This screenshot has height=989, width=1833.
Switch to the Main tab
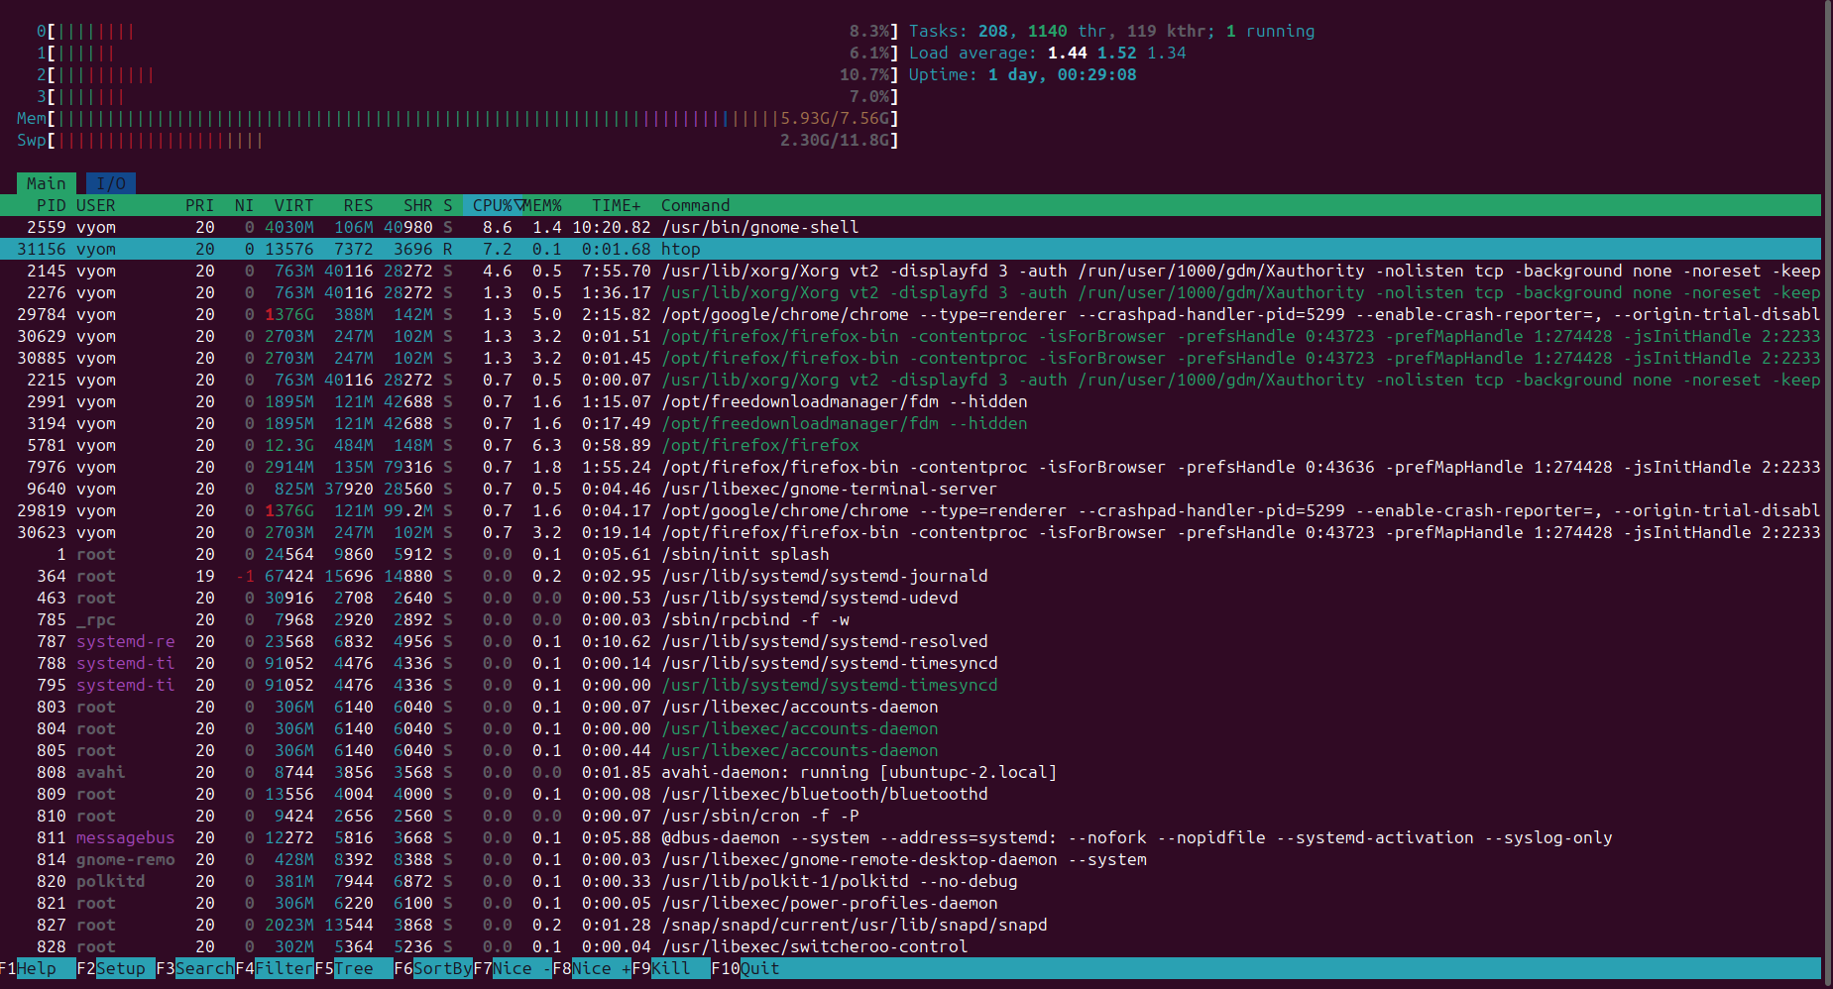point(46,183)
